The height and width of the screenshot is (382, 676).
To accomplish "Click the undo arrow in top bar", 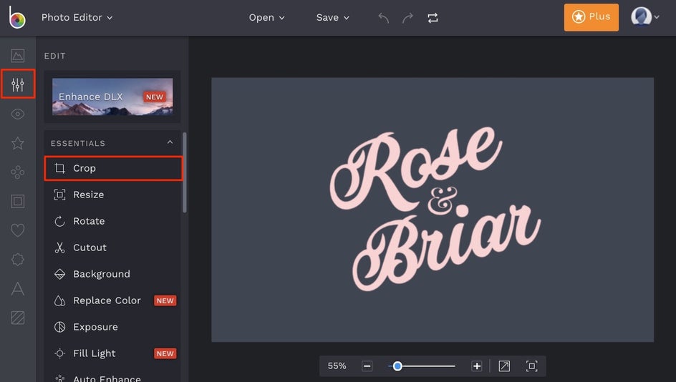I will point(384,18).
